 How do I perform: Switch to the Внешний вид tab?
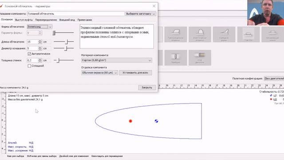(x=67, y=20)
